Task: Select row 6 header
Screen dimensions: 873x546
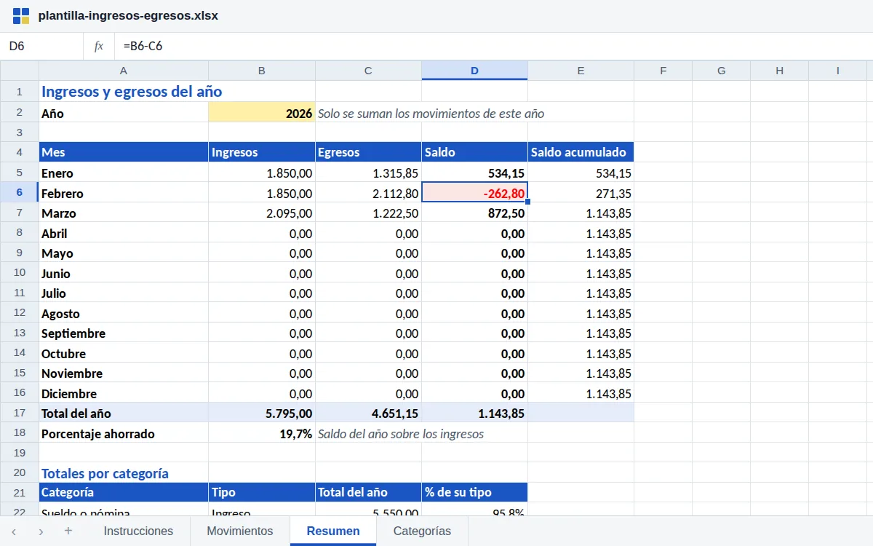Action: pos(20,193)
